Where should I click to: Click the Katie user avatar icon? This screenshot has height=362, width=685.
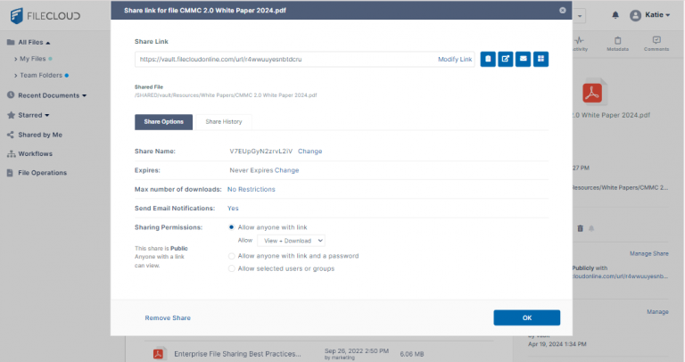[635, 16]
